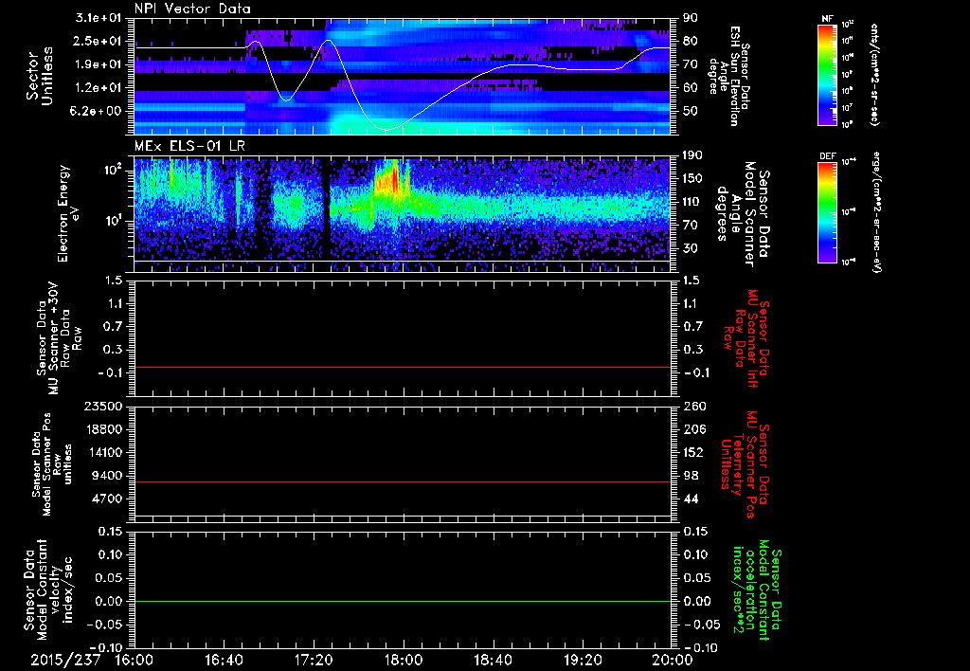Click the "Electron Energy eV" axis label
The height and width of the screenshot is (671, 970).
[x=66, y=213]
